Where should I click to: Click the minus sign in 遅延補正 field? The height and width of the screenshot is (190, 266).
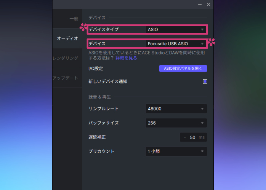click(x=185, y=137)
